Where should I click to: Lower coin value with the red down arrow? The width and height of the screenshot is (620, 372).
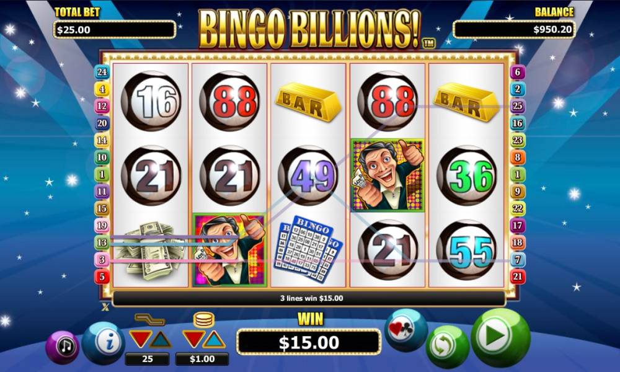pyautogui.click(x=193, y=339)
